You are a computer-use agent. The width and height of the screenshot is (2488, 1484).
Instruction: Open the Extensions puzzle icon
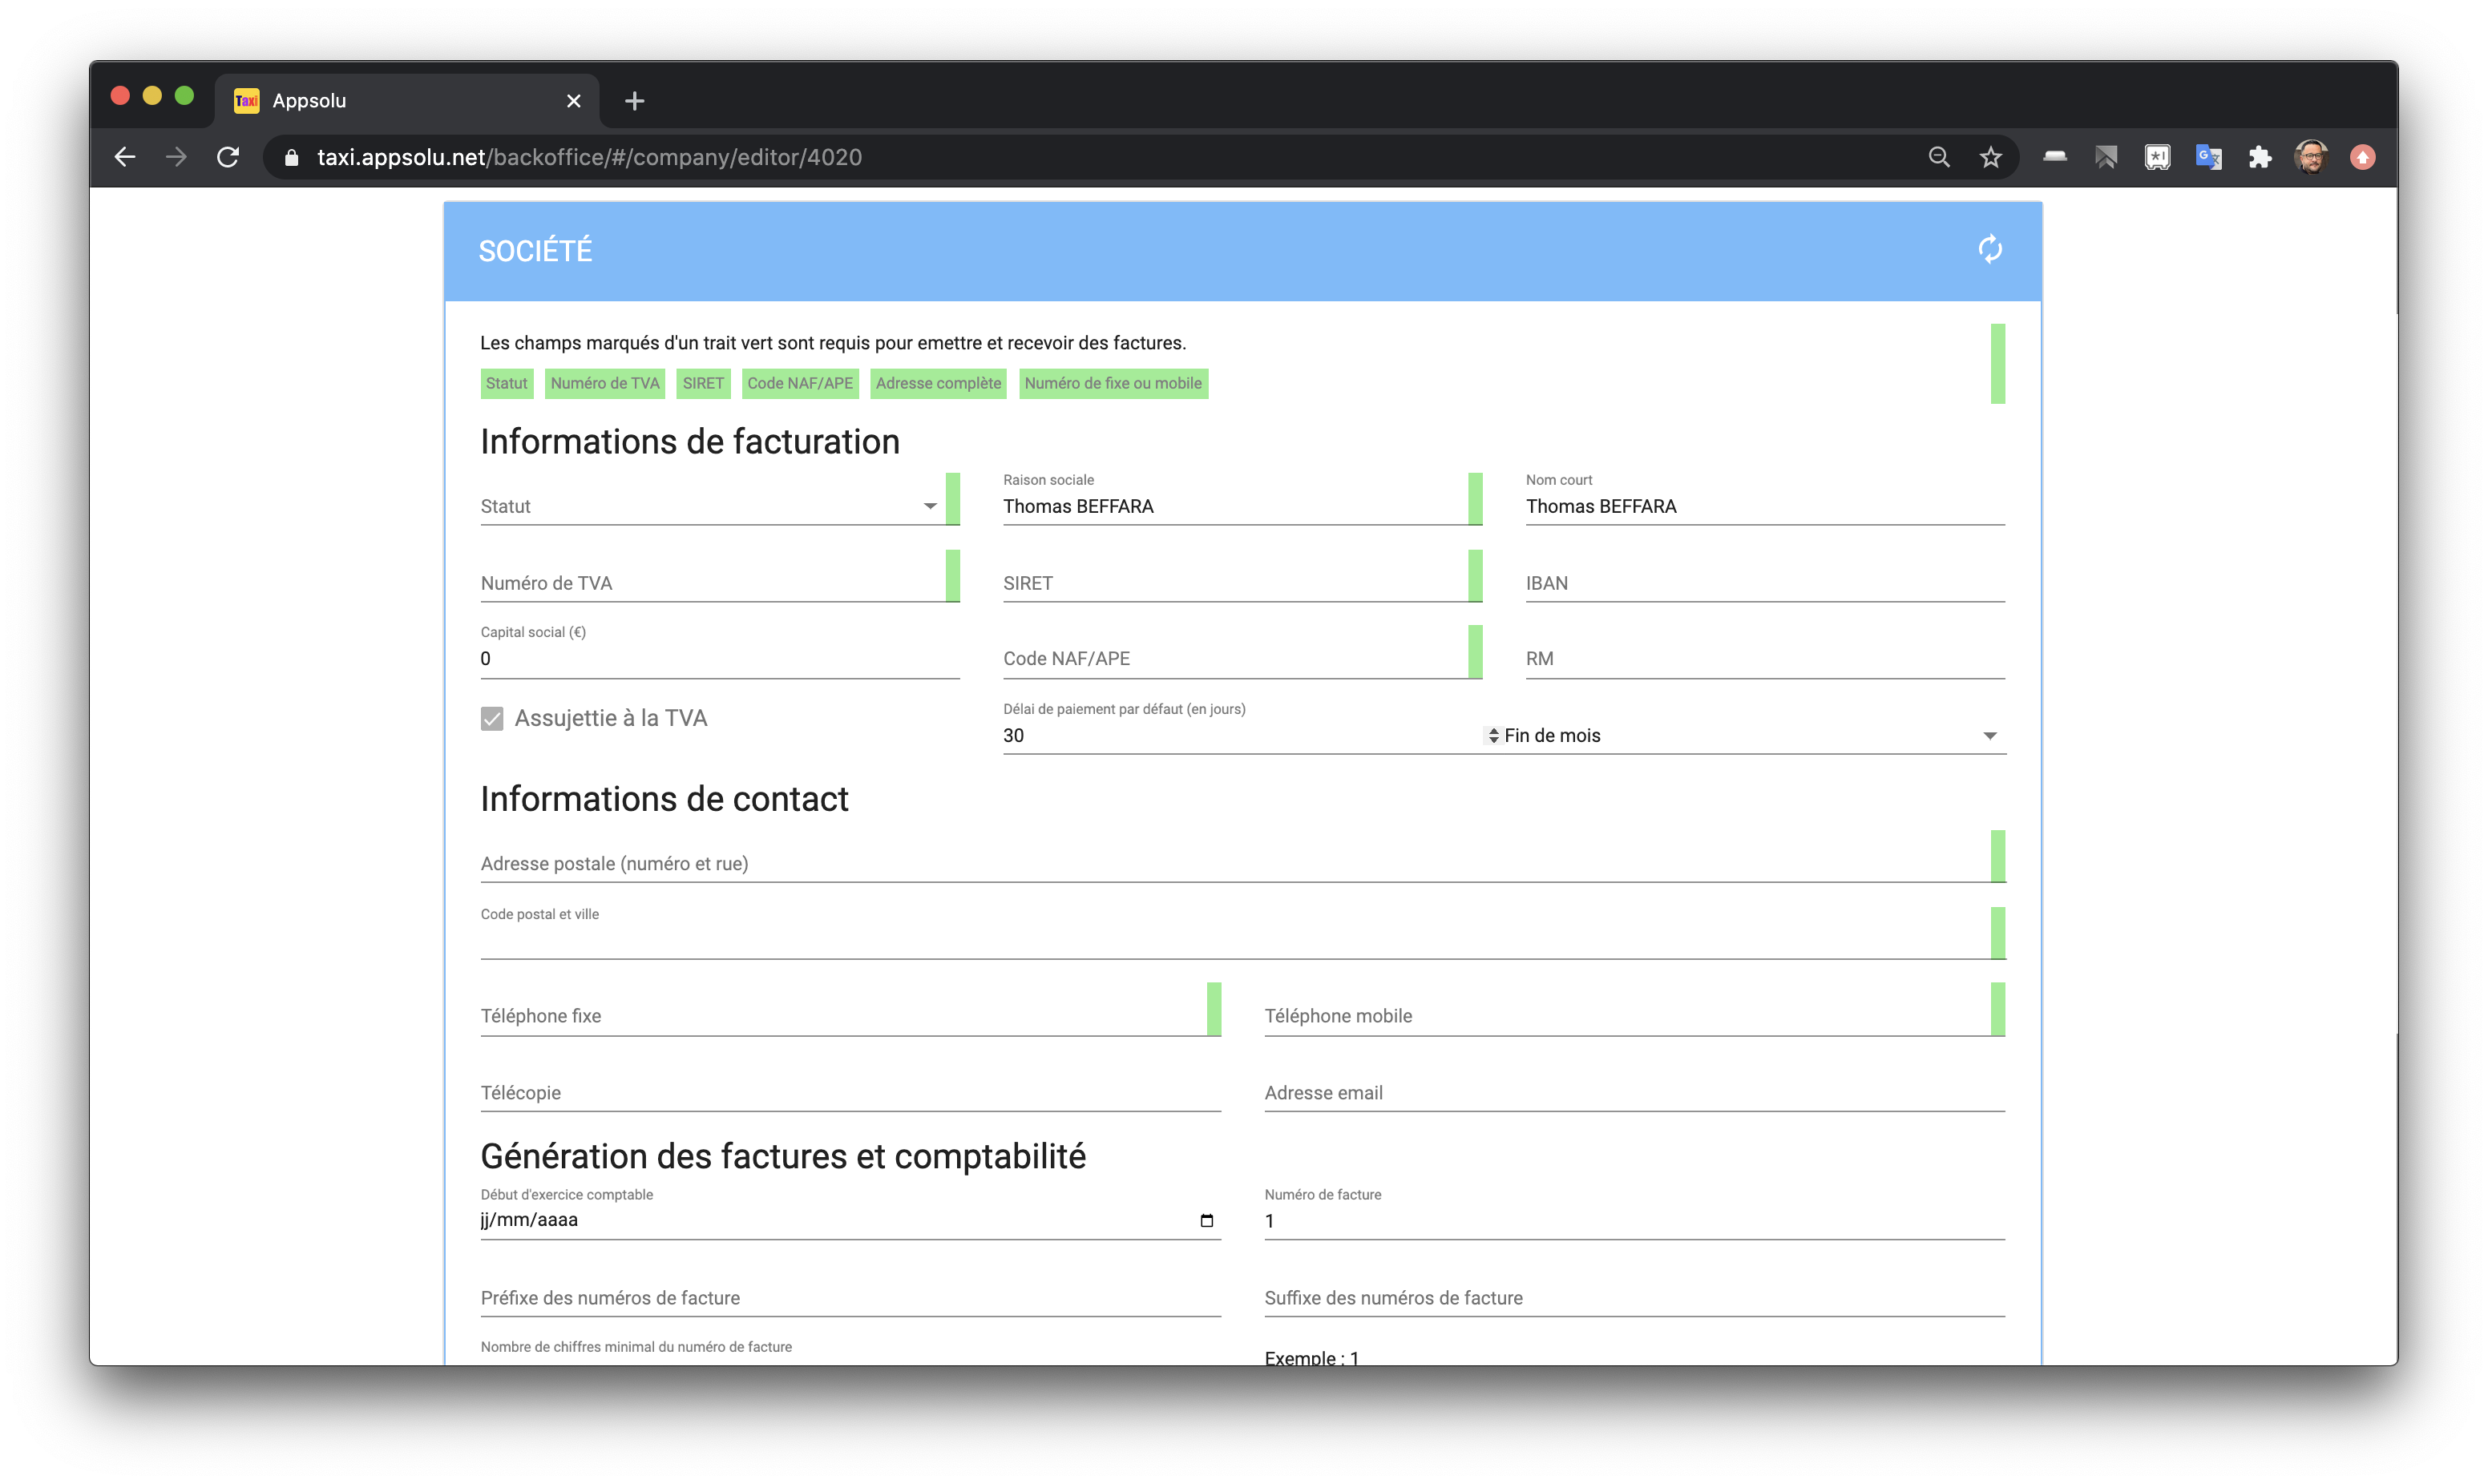pos(2259,157)
